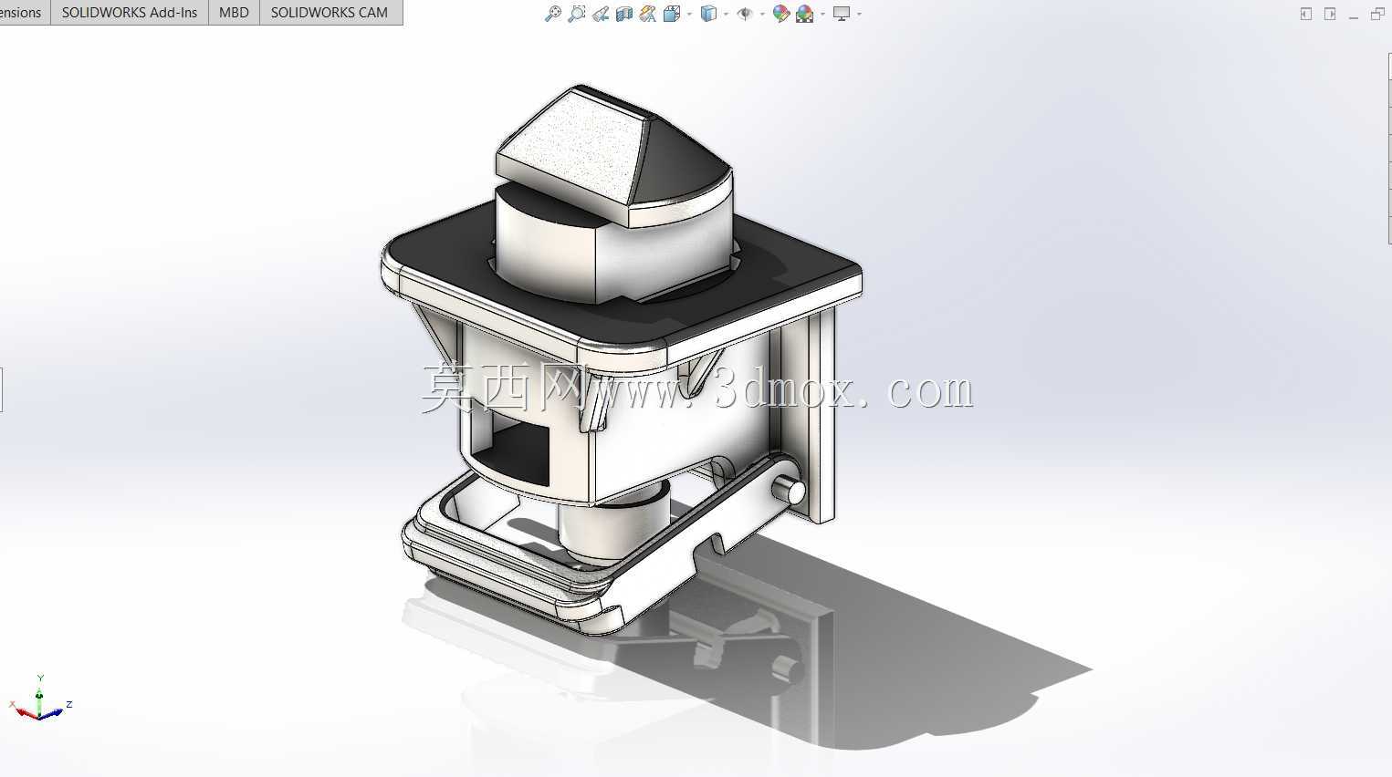Open the MBD tab
The image size is (1392, 777).
pyautogui.click(x=234, y=13)
